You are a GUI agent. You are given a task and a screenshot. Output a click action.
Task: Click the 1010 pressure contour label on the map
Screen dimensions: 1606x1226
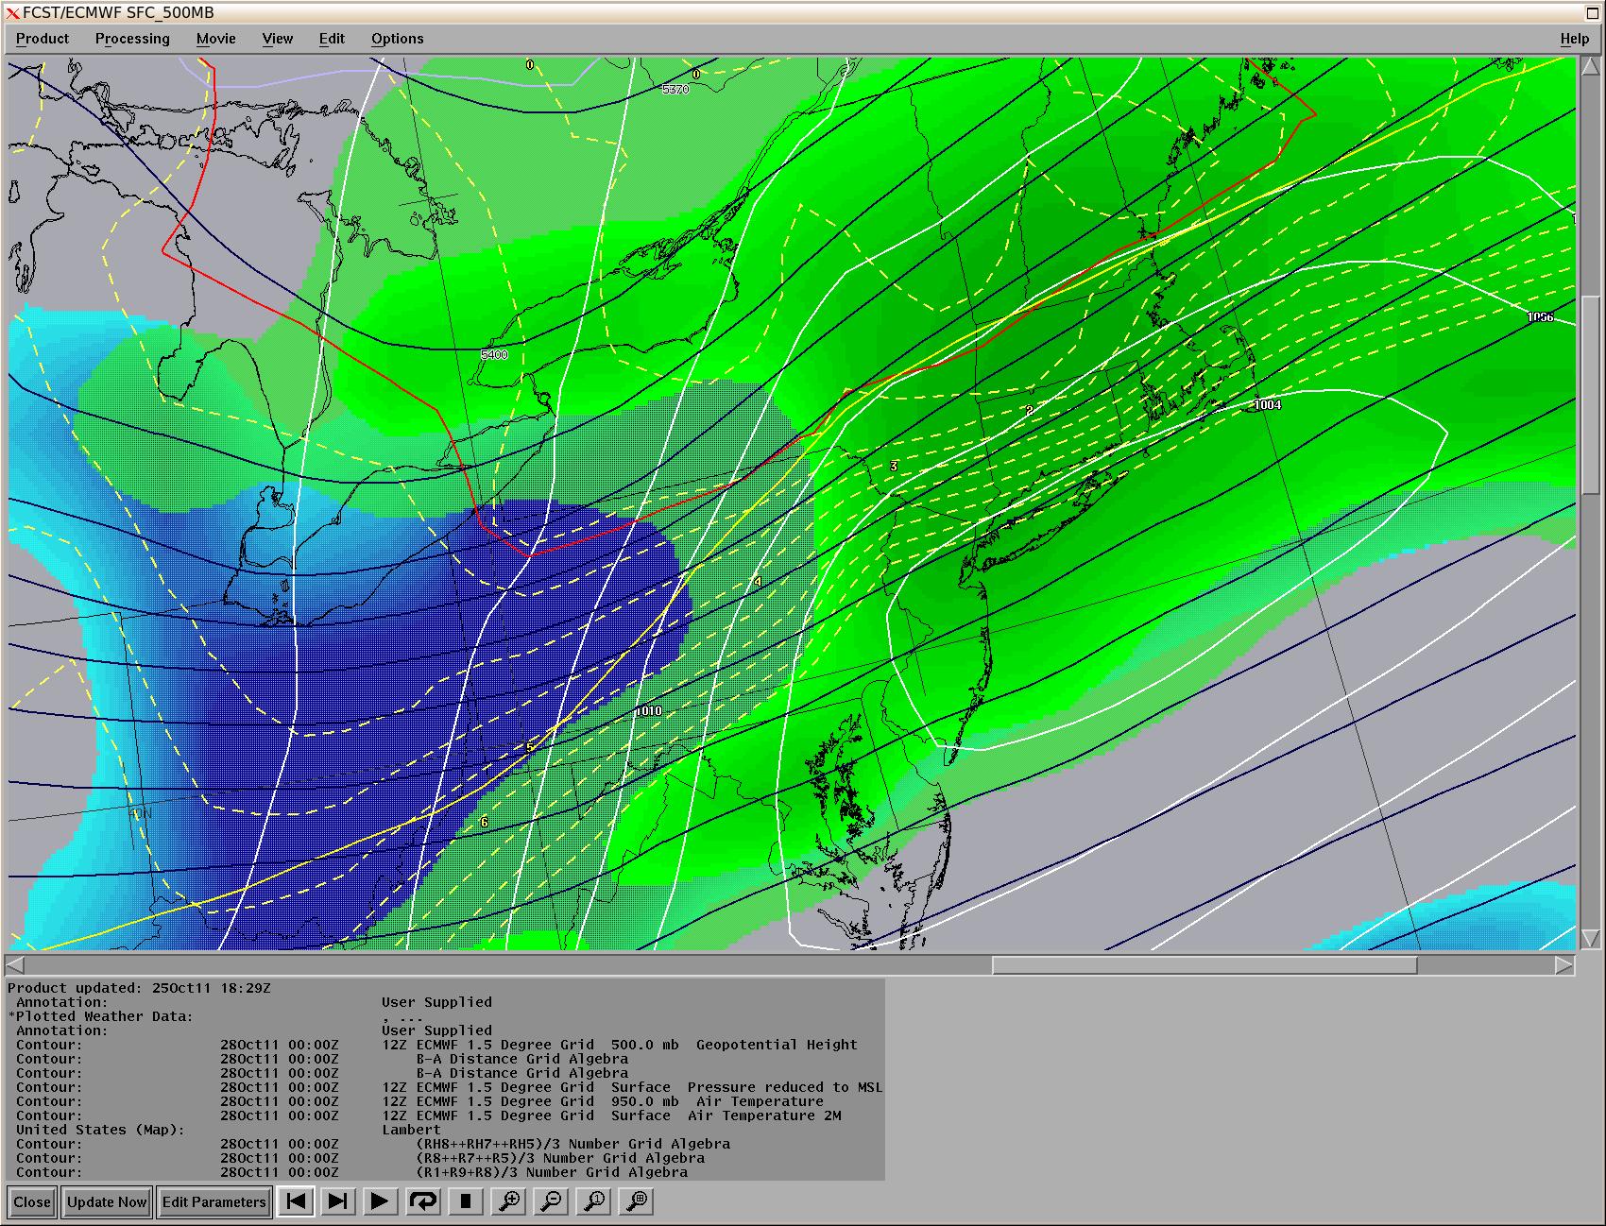[648, 710]
